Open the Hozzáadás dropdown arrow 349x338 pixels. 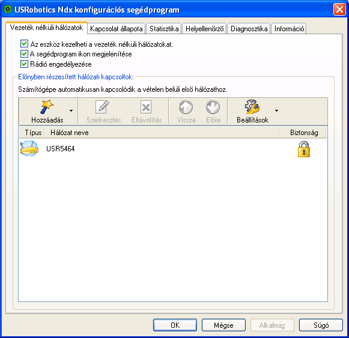point(71,110)
